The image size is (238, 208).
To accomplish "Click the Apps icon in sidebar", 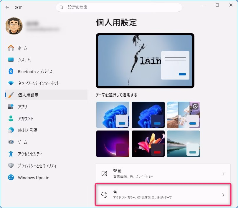I will pos(11,107).
